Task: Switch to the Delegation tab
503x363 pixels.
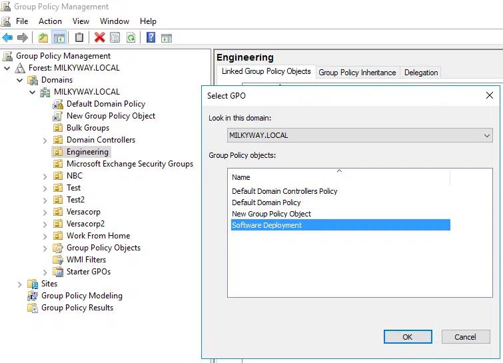Action: (x=421, y=73)
